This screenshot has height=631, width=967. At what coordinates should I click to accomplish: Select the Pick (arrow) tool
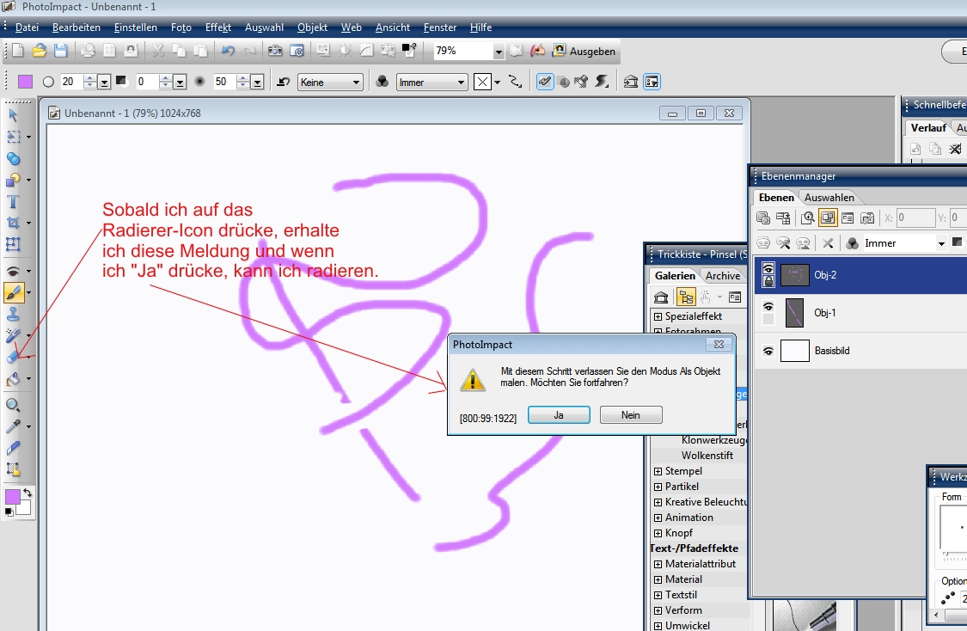(x=13, y=115)
